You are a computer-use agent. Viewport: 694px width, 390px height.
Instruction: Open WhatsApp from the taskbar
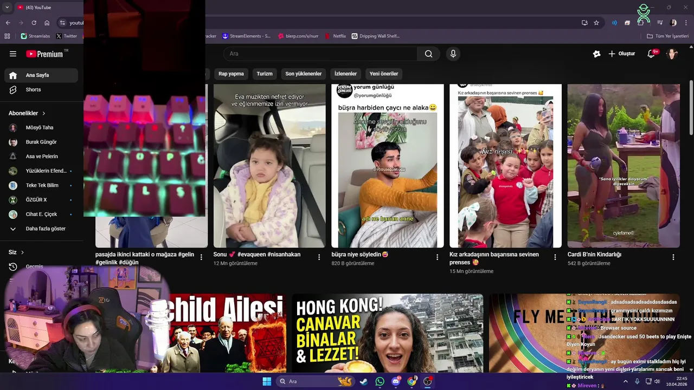pos(380,381)
